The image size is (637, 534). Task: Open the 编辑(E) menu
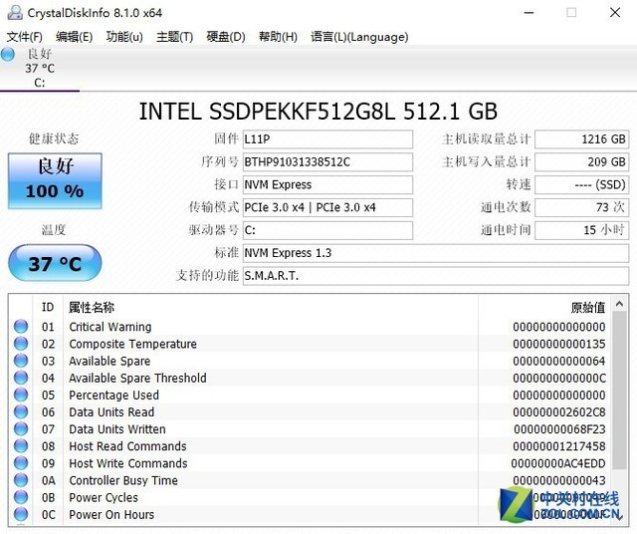[x=74, y=37]
